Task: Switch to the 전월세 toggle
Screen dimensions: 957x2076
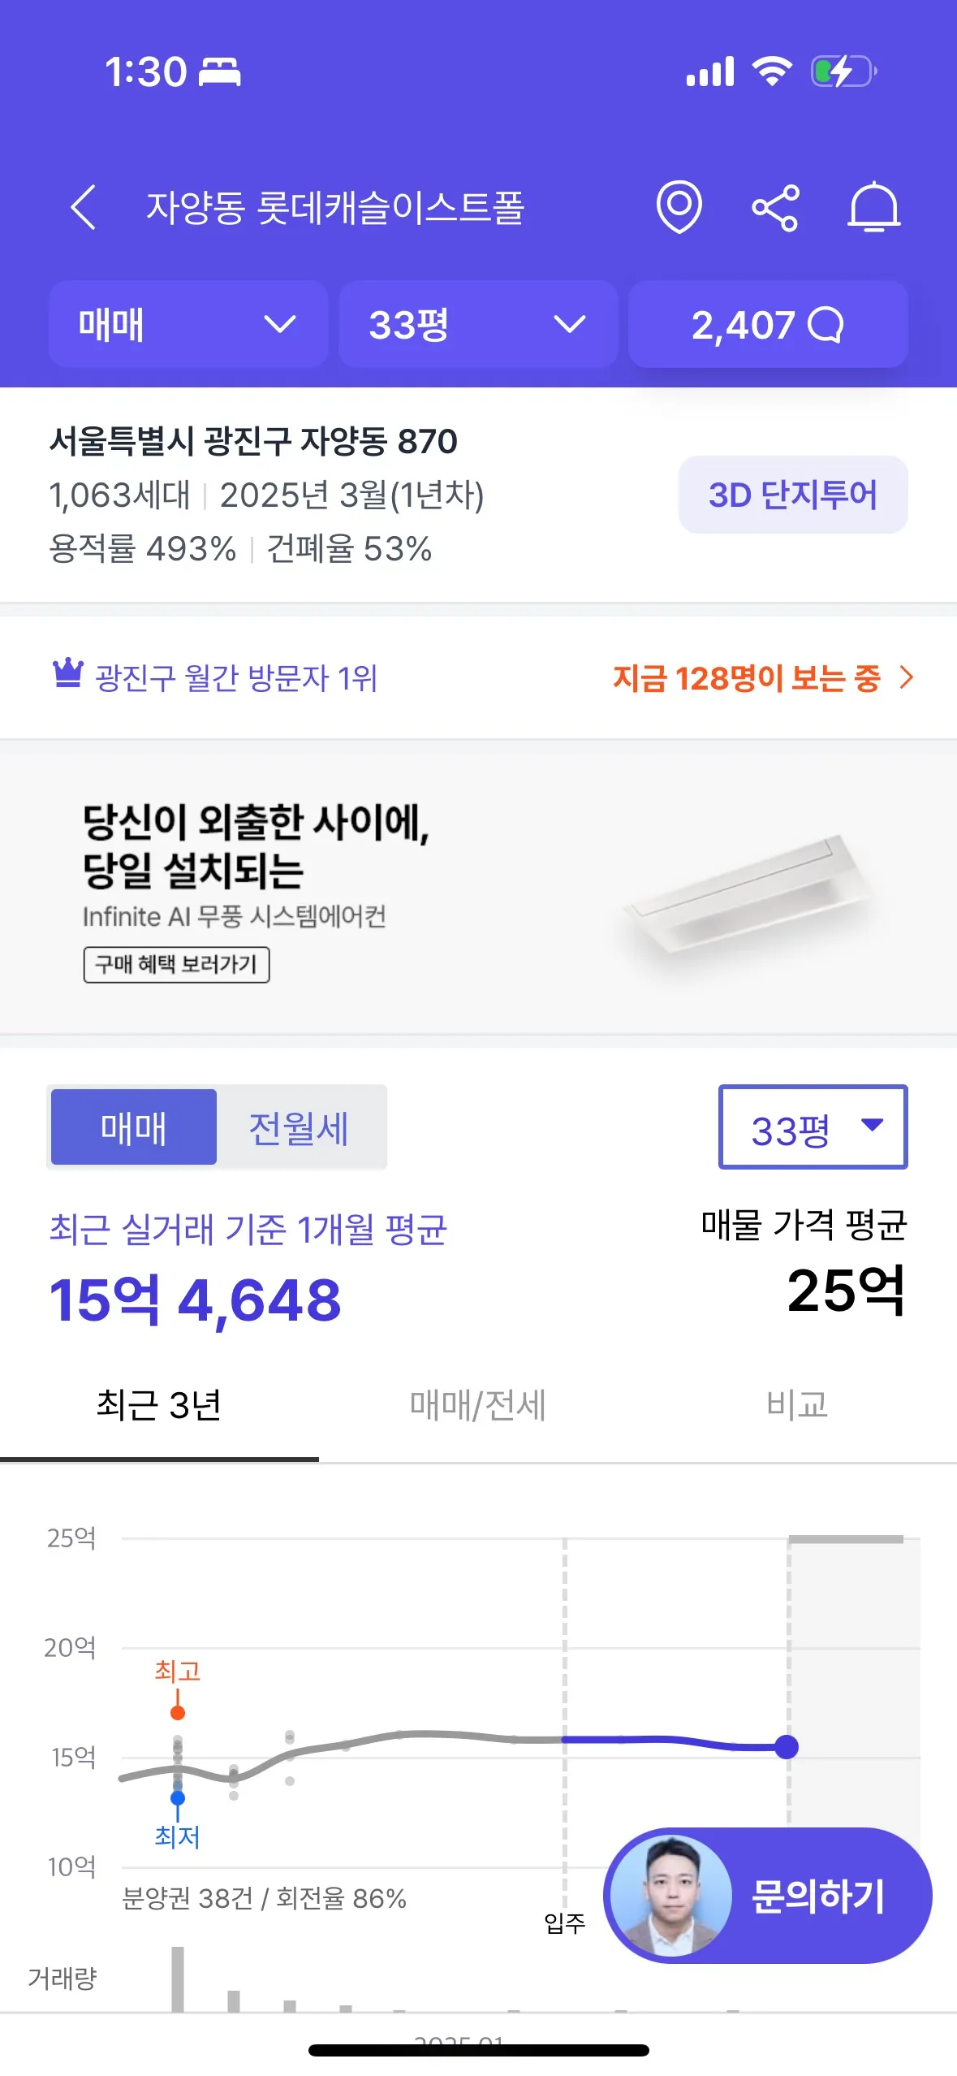Action: pyautogui.click(x=299, y=1127)
